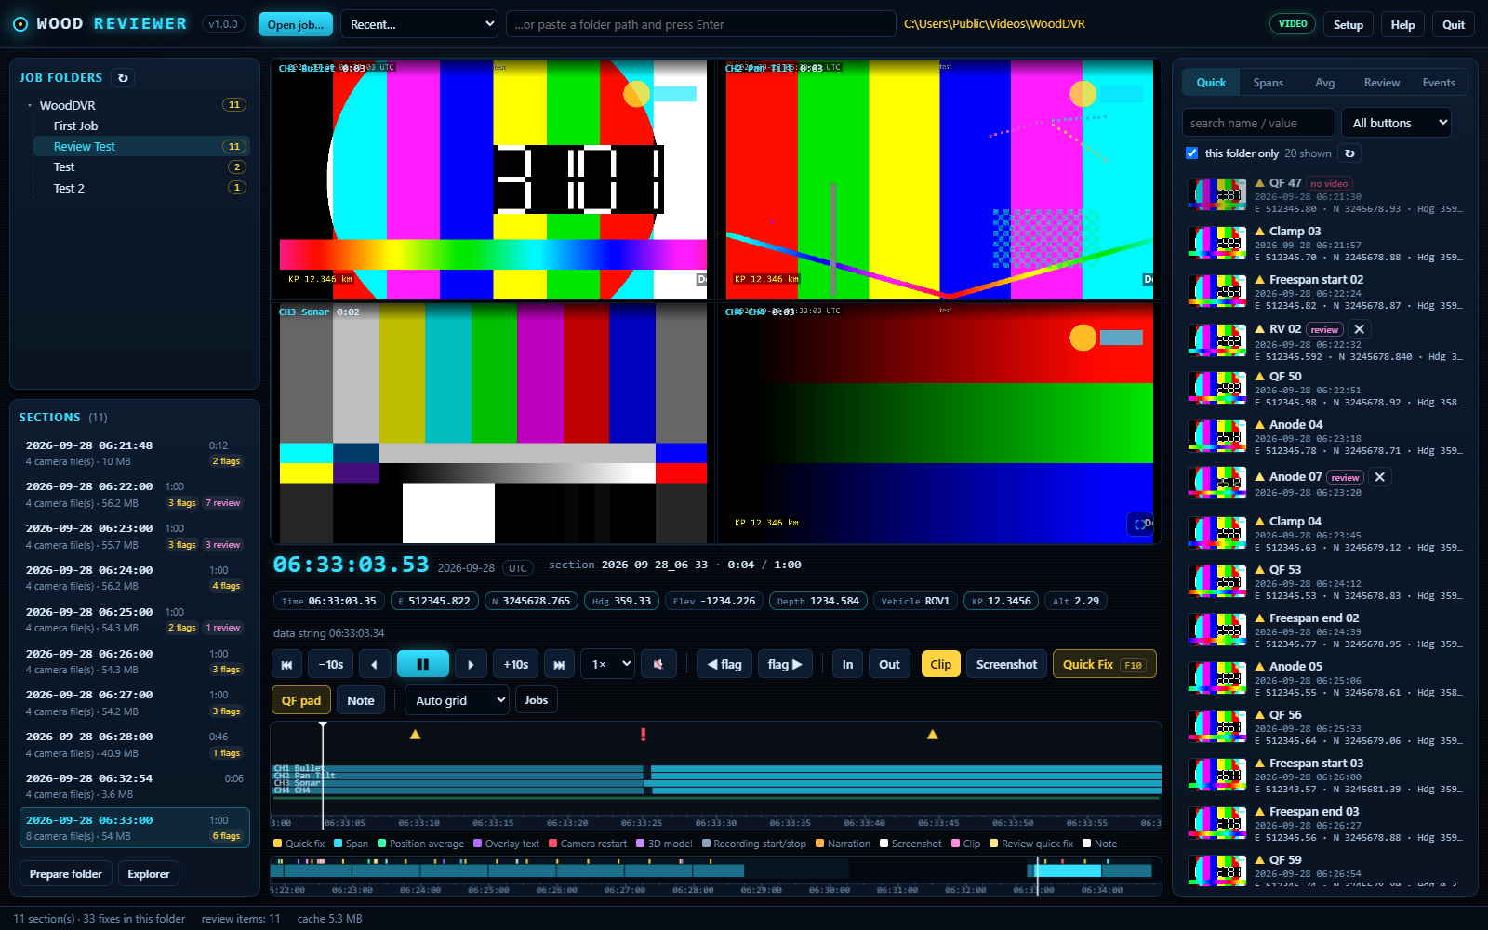Click the warning triangle icon next to Clamp 03
This screenshot has height=930, width=1488.
coord(1260,232)
